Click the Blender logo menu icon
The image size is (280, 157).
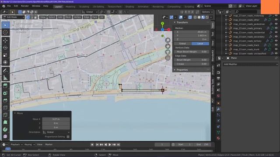(x=4, y=6)
